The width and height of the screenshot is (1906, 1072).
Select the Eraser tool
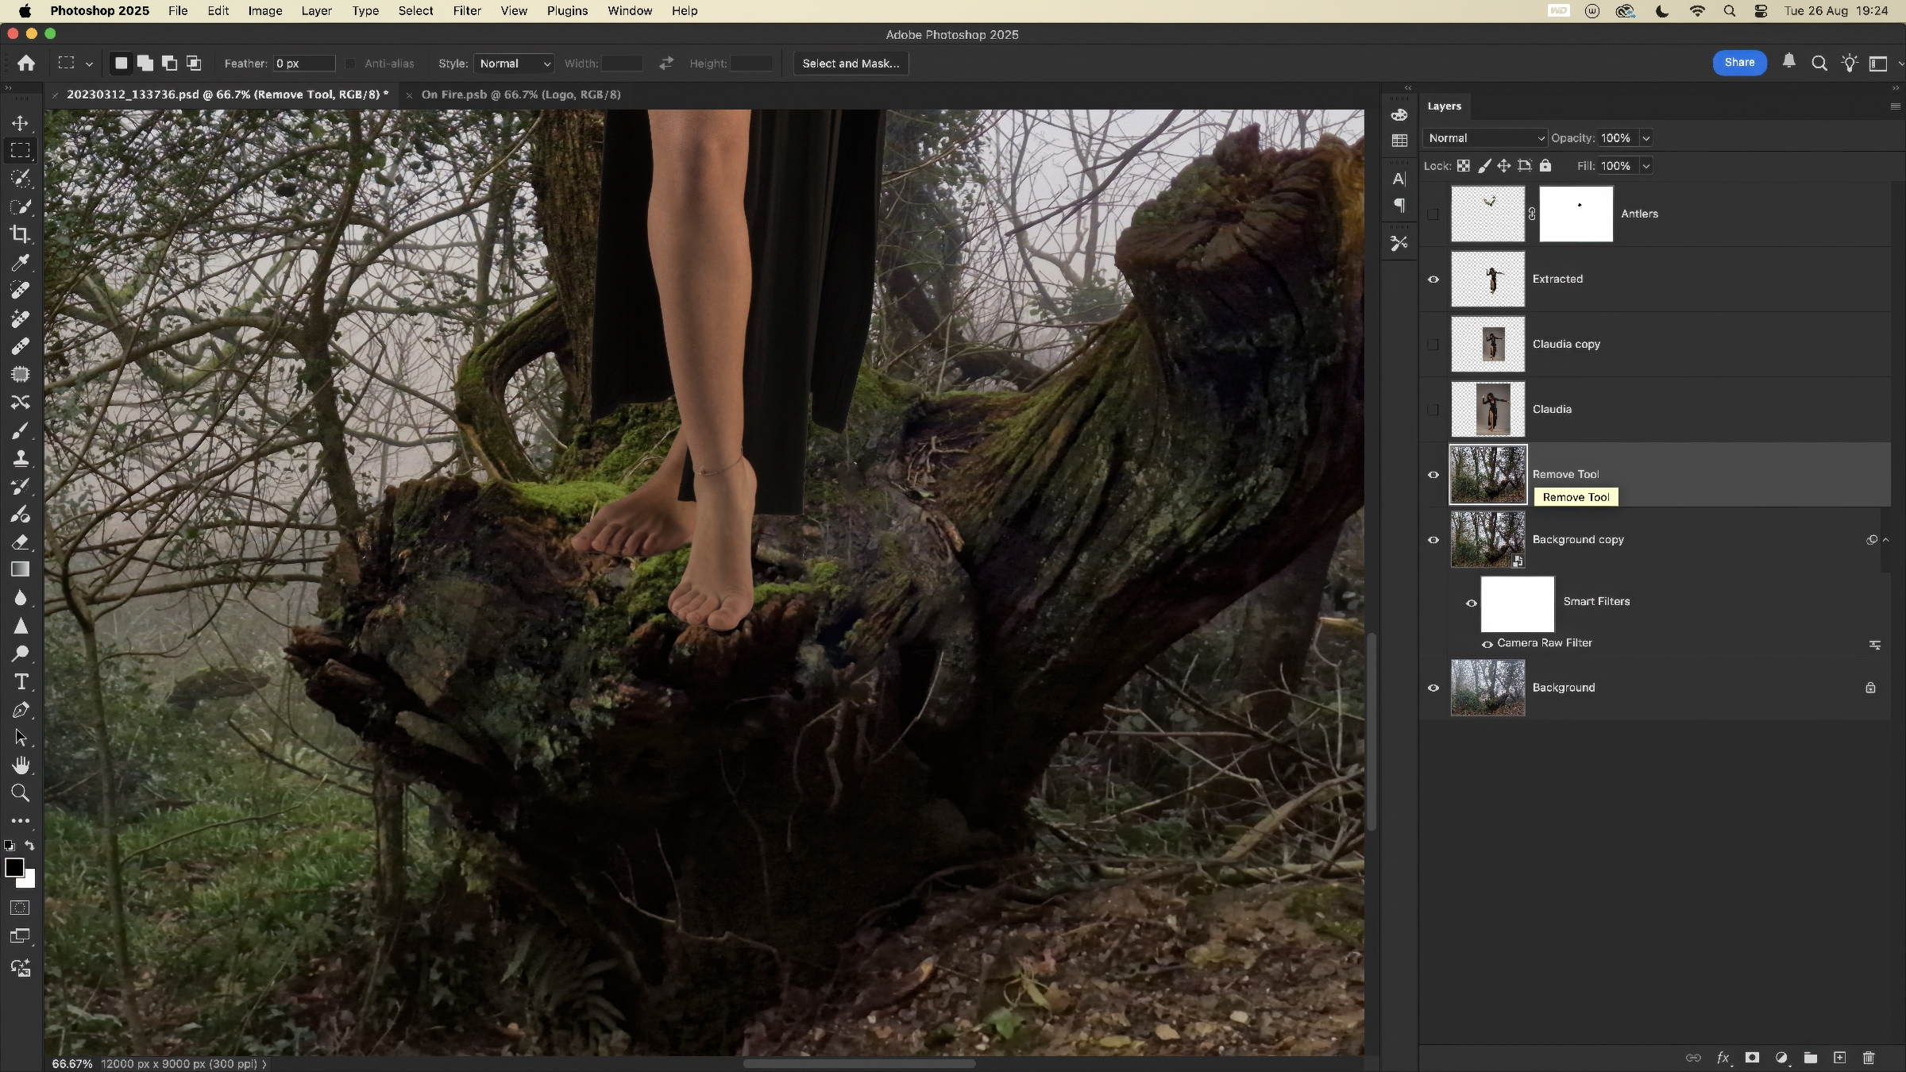(x=21, y=542)
